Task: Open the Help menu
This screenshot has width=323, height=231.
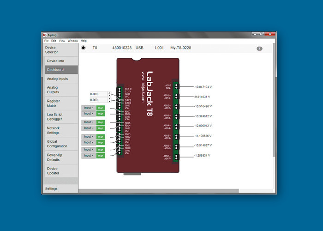Action: pyautogui.click(x=84, y=41)
